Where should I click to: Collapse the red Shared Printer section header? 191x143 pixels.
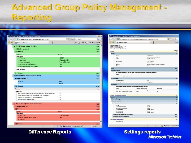57,104
